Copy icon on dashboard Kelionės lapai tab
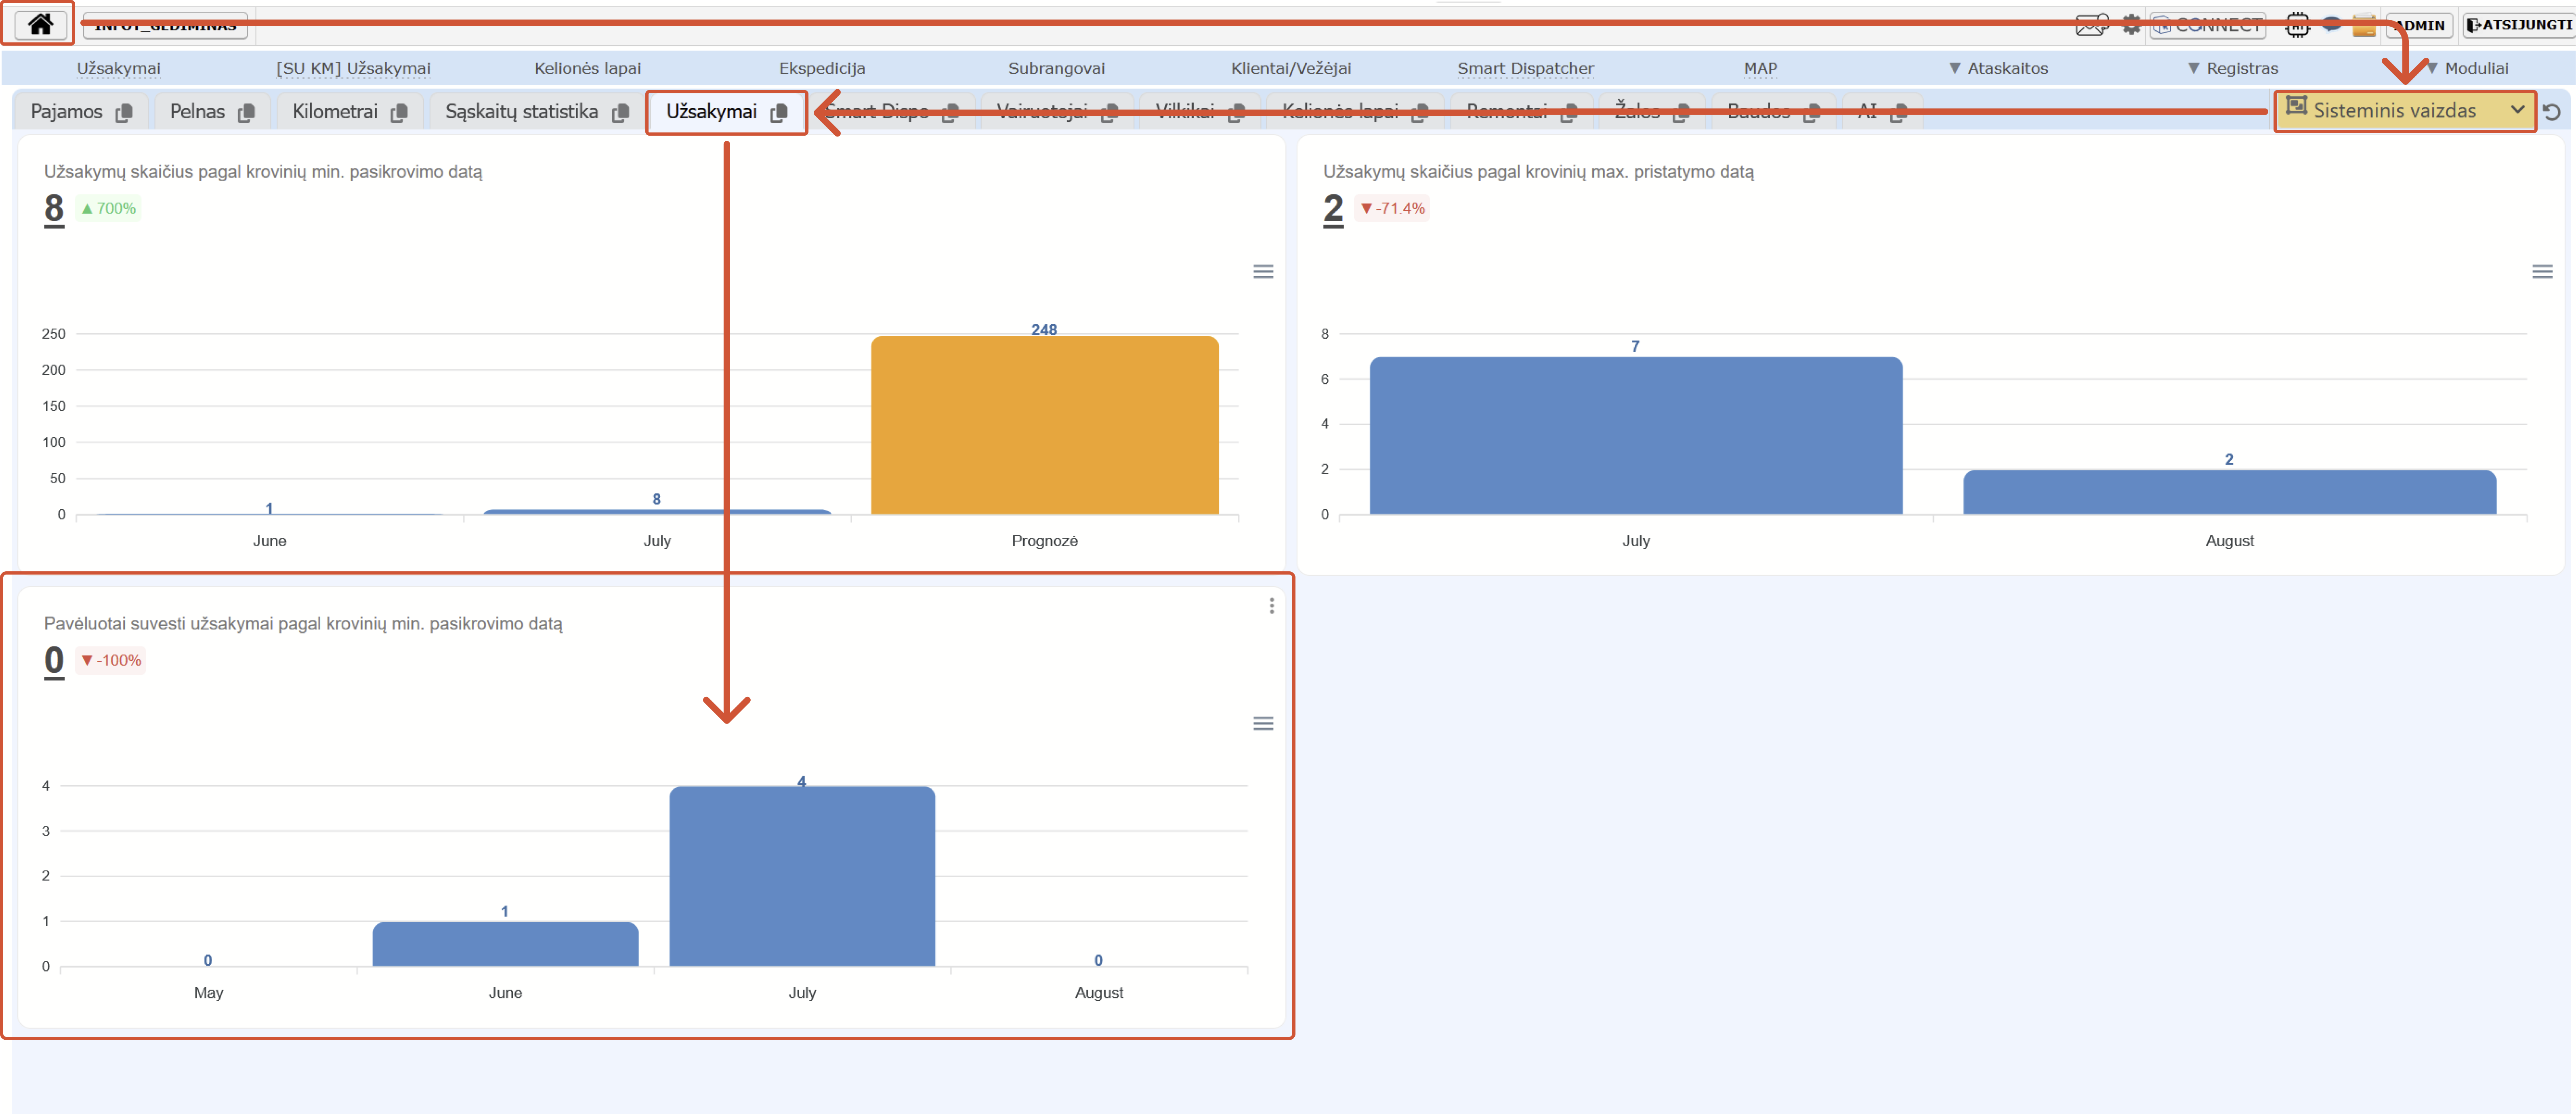 pyautogui.click(x=1420, y=113)
